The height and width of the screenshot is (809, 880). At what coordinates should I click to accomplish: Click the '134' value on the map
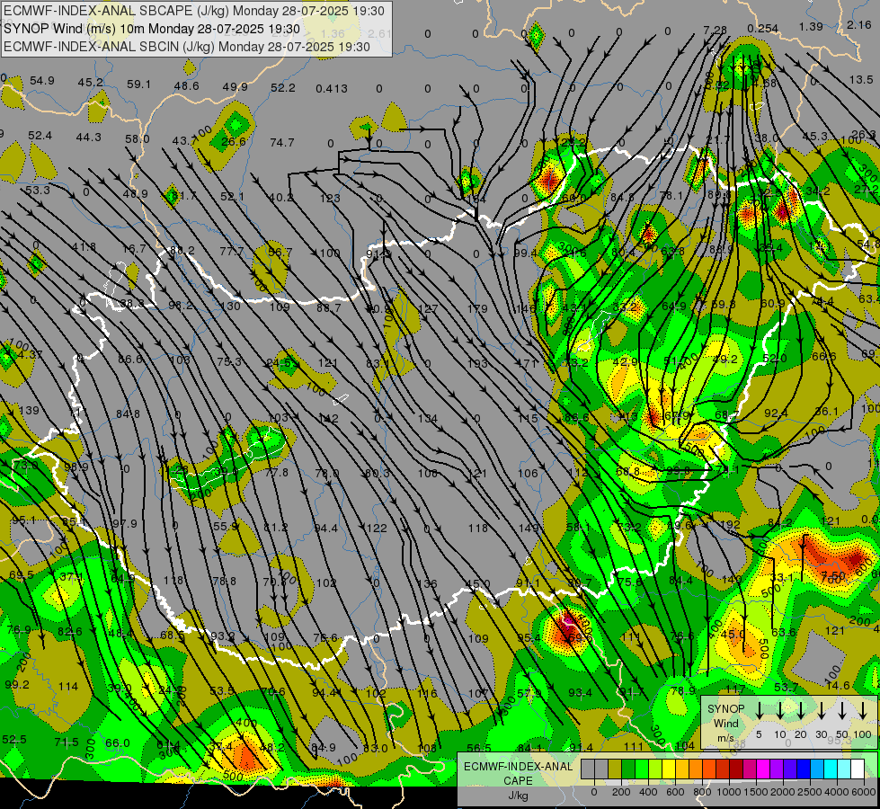point(428,418)
